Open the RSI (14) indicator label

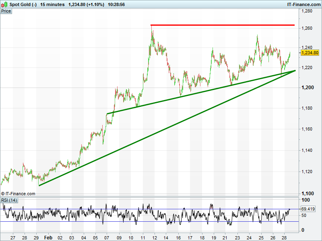[9, 200]
